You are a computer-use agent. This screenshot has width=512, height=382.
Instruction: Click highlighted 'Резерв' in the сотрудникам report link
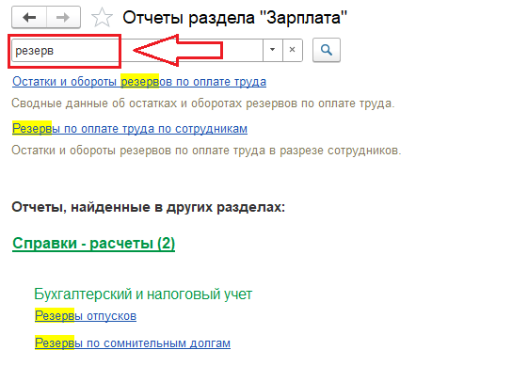point(32,128)
